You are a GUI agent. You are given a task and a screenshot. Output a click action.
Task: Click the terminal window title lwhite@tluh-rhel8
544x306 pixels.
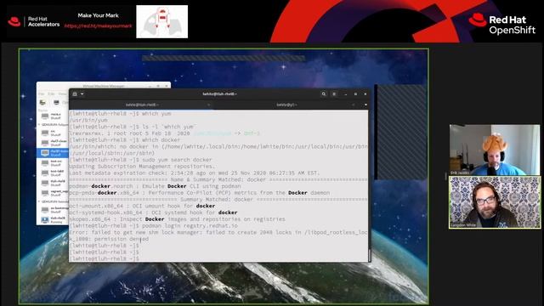[219, 94]
